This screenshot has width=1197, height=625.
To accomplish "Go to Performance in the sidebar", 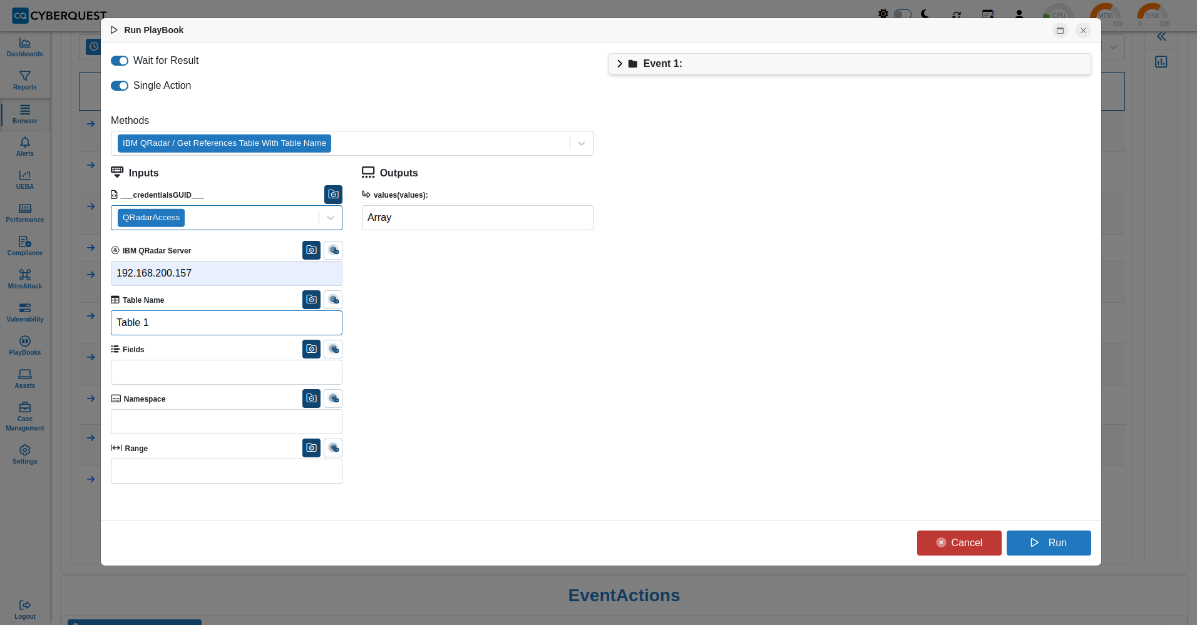I will point(25,213).
